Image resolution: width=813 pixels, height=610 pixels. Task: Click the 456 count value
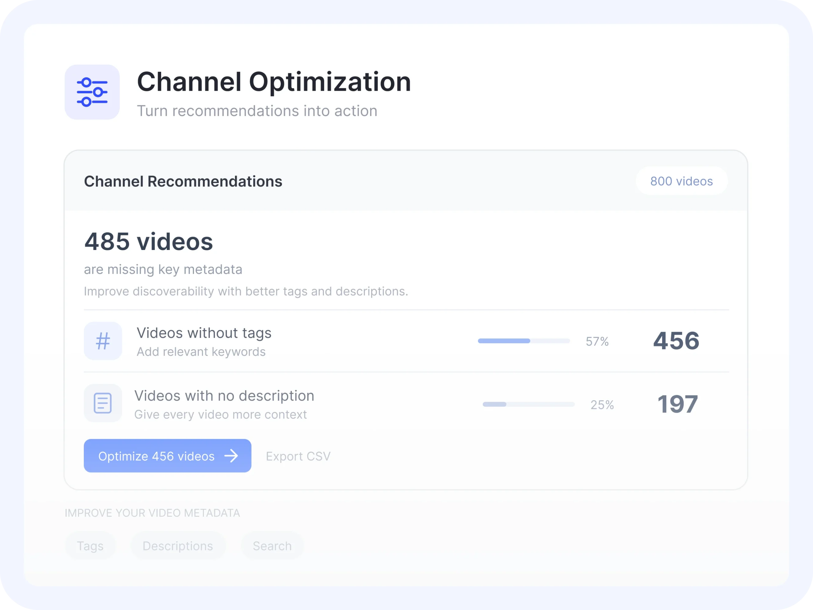[x=676, y=341]
